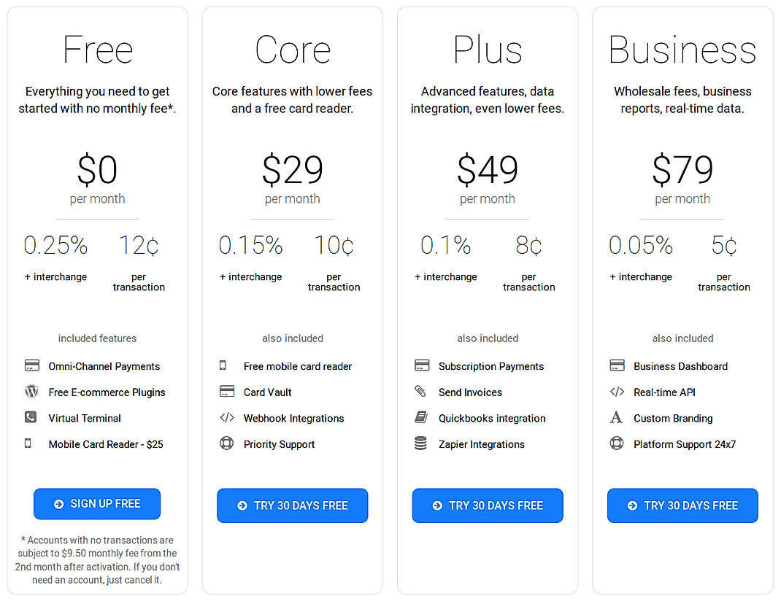
Task: Click the $79 Business plan price
Action: click(682, 170)
